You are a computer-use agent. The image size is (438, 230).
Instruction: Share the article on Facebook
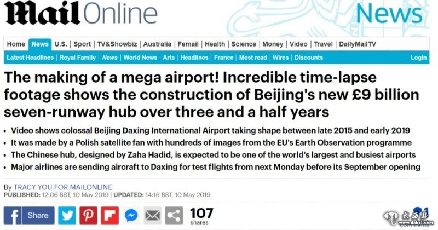point(29,215)
